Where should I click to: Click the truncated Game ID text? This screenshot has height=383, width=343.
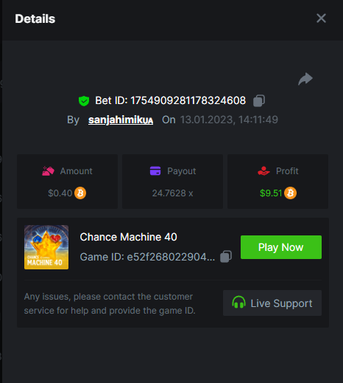[147, 257]
